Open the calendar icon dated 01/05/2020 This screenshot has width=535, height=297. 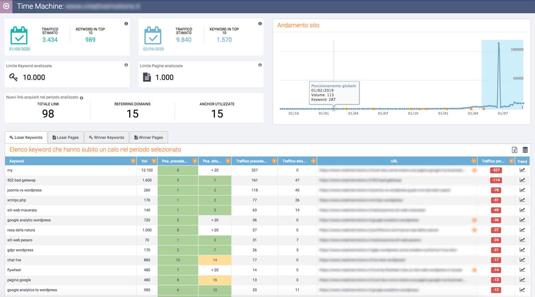pyautogui.click(x=19, y=35)
